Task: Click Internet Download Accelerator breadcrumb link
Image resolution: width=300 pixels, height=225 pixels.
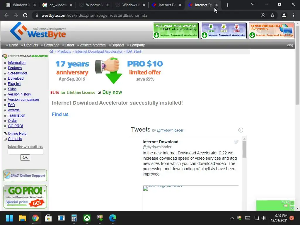Action: click(98, 52)
